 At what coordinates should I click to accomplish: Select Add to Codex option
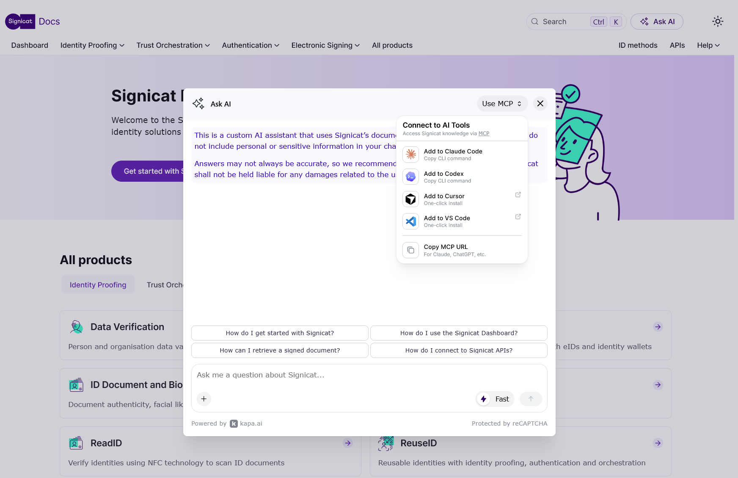[x=462, y=177]
